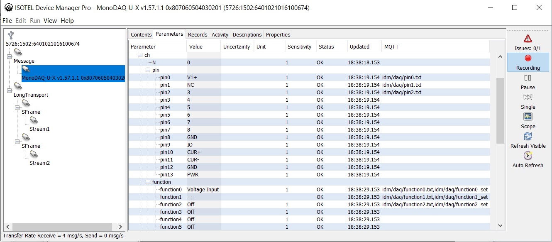
Task: Click the parameter table vertical scrollbar thumb
Action: point(500,110)
